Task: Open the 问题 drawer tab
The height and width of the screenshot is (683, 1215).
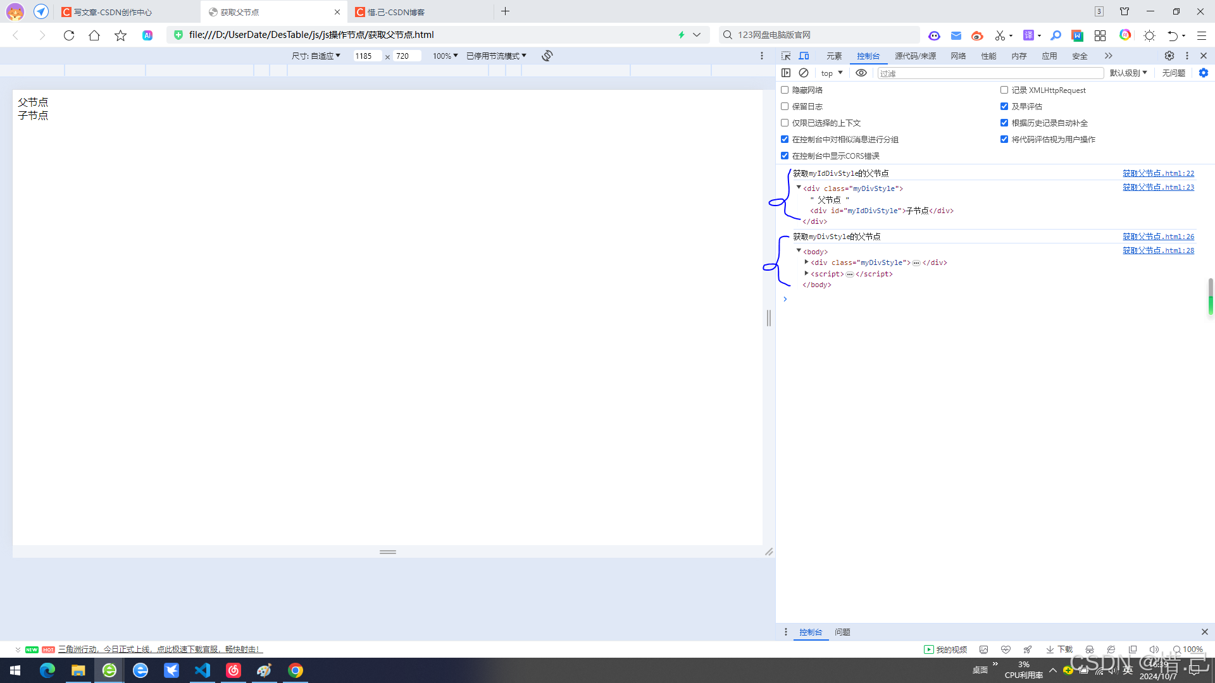Action: point(842,632)
